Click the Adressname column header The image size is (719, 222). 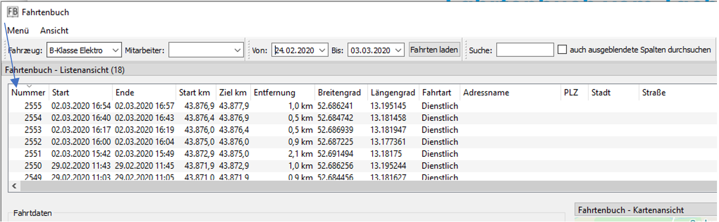click(x=509, y=93)
